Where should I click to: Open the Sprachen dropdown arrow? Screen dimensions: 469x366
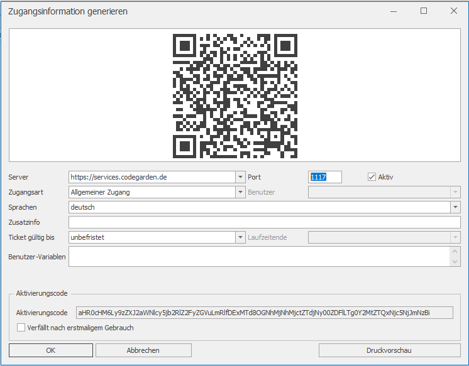(455, 207)
